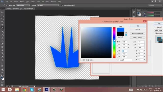Select the R red radio button
163x92 pixels.
point(118,51)
